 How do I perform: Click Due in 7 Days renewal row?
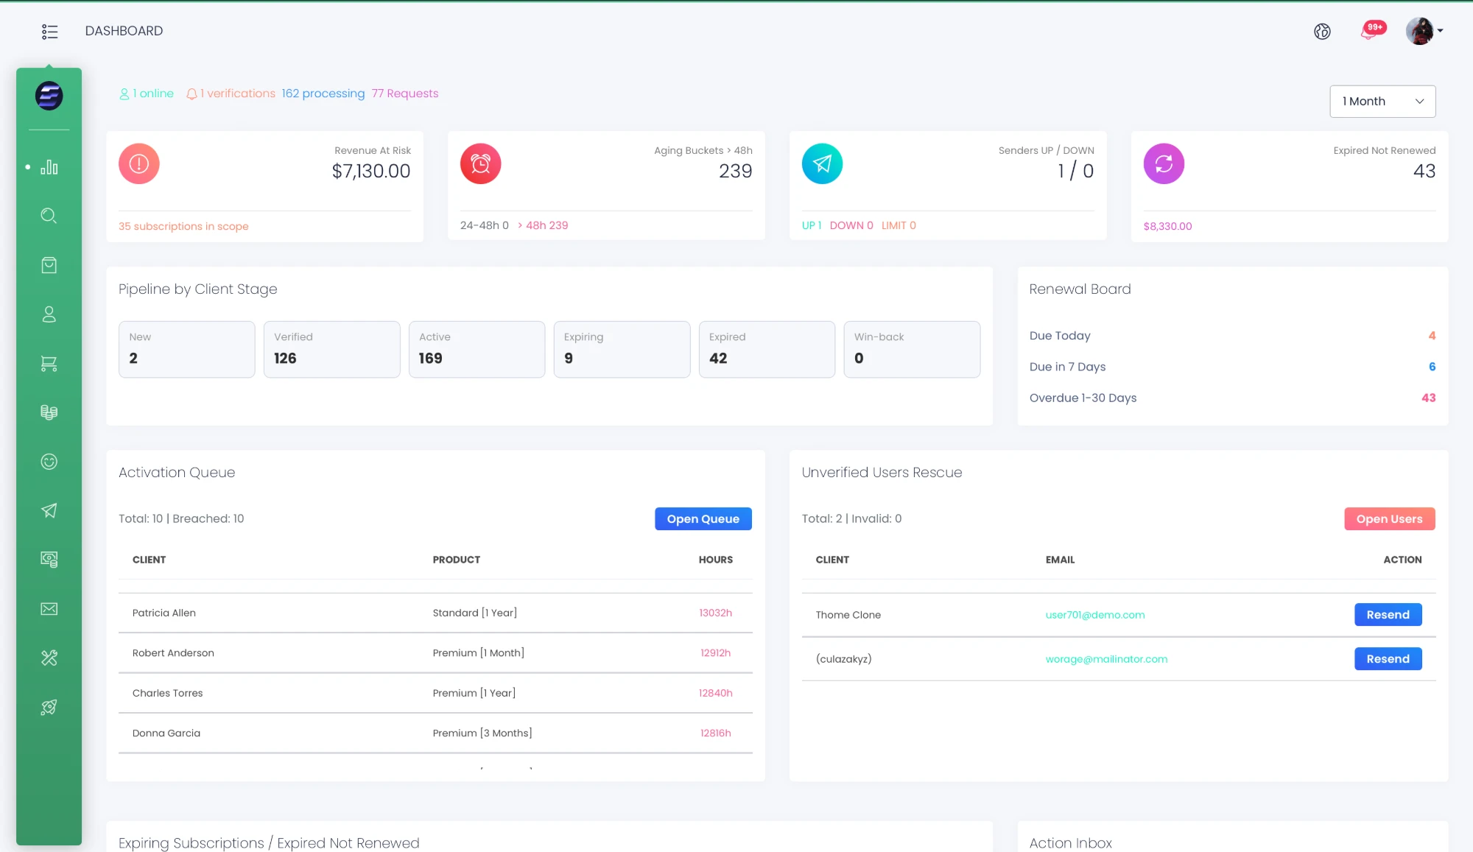(1233, 367)
